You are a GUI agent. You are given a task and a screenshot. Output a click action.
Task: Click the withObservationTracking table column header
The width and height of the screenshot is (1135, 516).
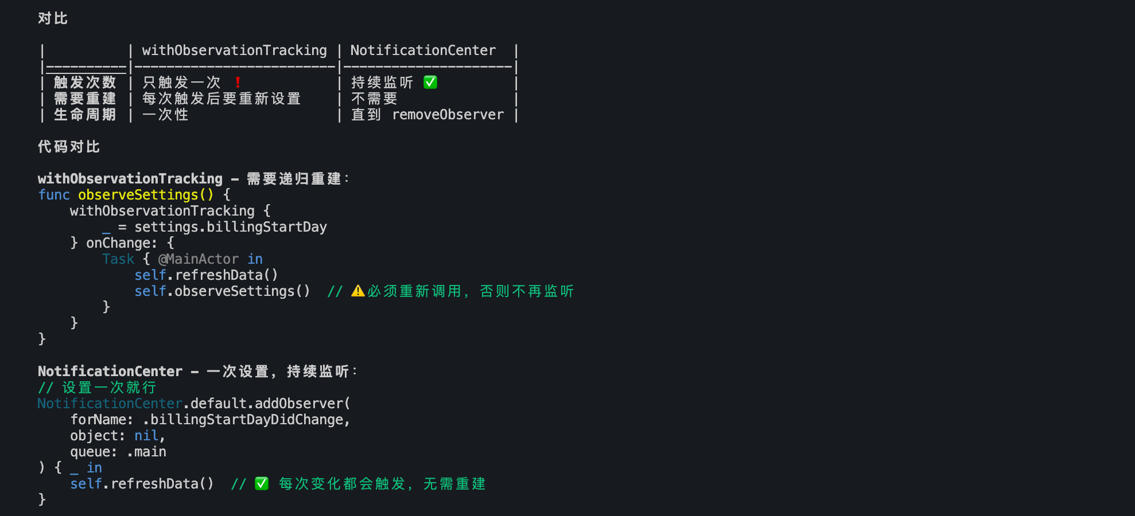tap(234, 50)
